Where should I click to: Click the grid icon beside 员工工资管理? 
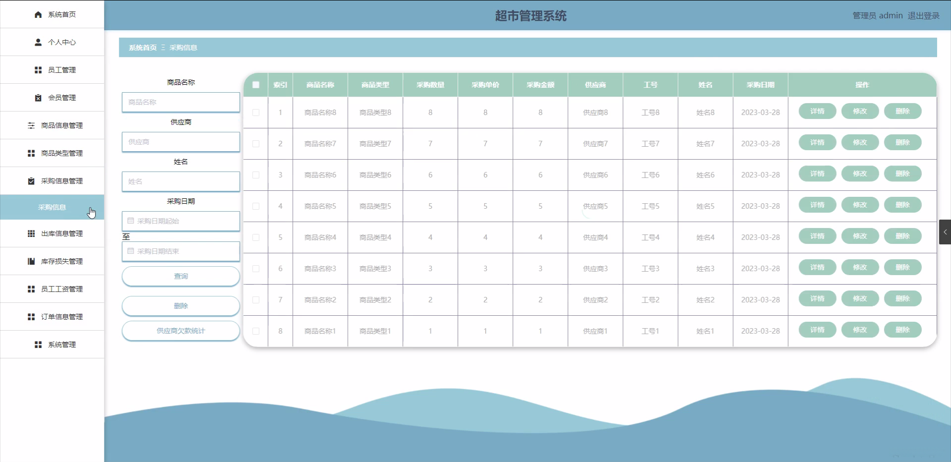click(x=31, y=289)
